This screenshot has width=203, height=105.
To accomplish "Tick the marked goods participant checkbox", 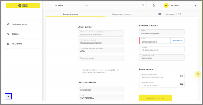I will 79,71.
